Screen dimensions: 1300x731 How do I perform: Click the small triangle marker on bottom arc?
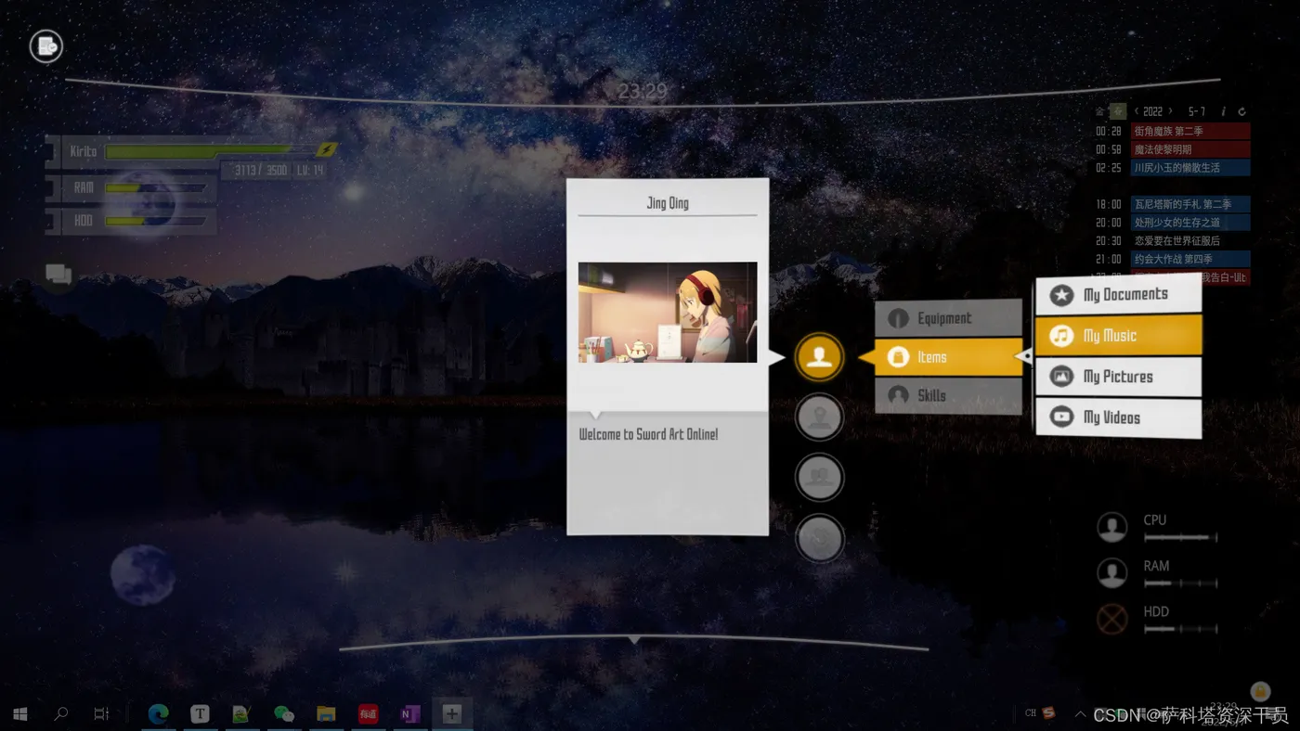coord(634,640)
